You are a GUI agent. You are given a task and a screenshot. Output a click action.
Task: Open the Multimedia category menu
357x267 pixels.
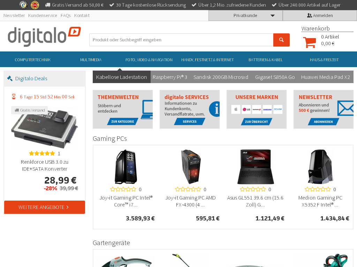91,60
